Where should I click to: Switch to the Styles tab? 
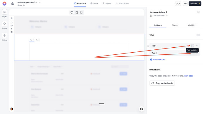pos(175,25)
